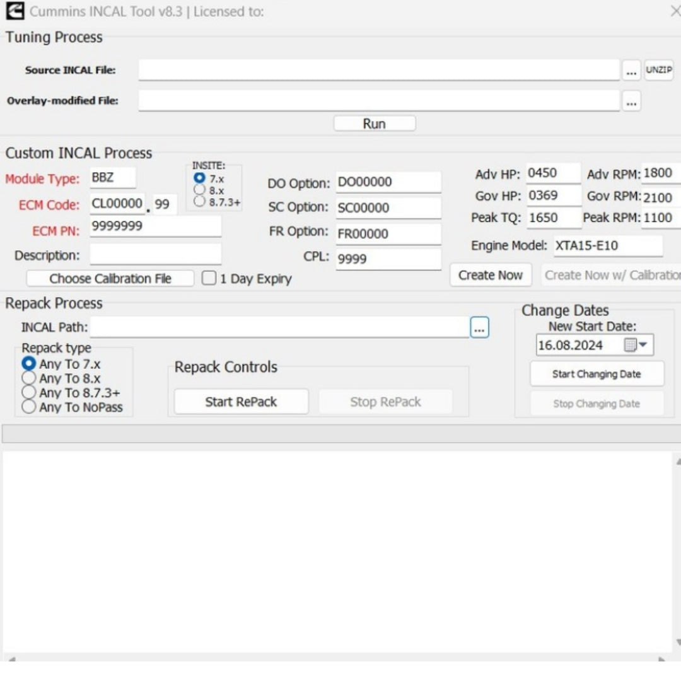Click inside the empty log output area

coord(338,552)
